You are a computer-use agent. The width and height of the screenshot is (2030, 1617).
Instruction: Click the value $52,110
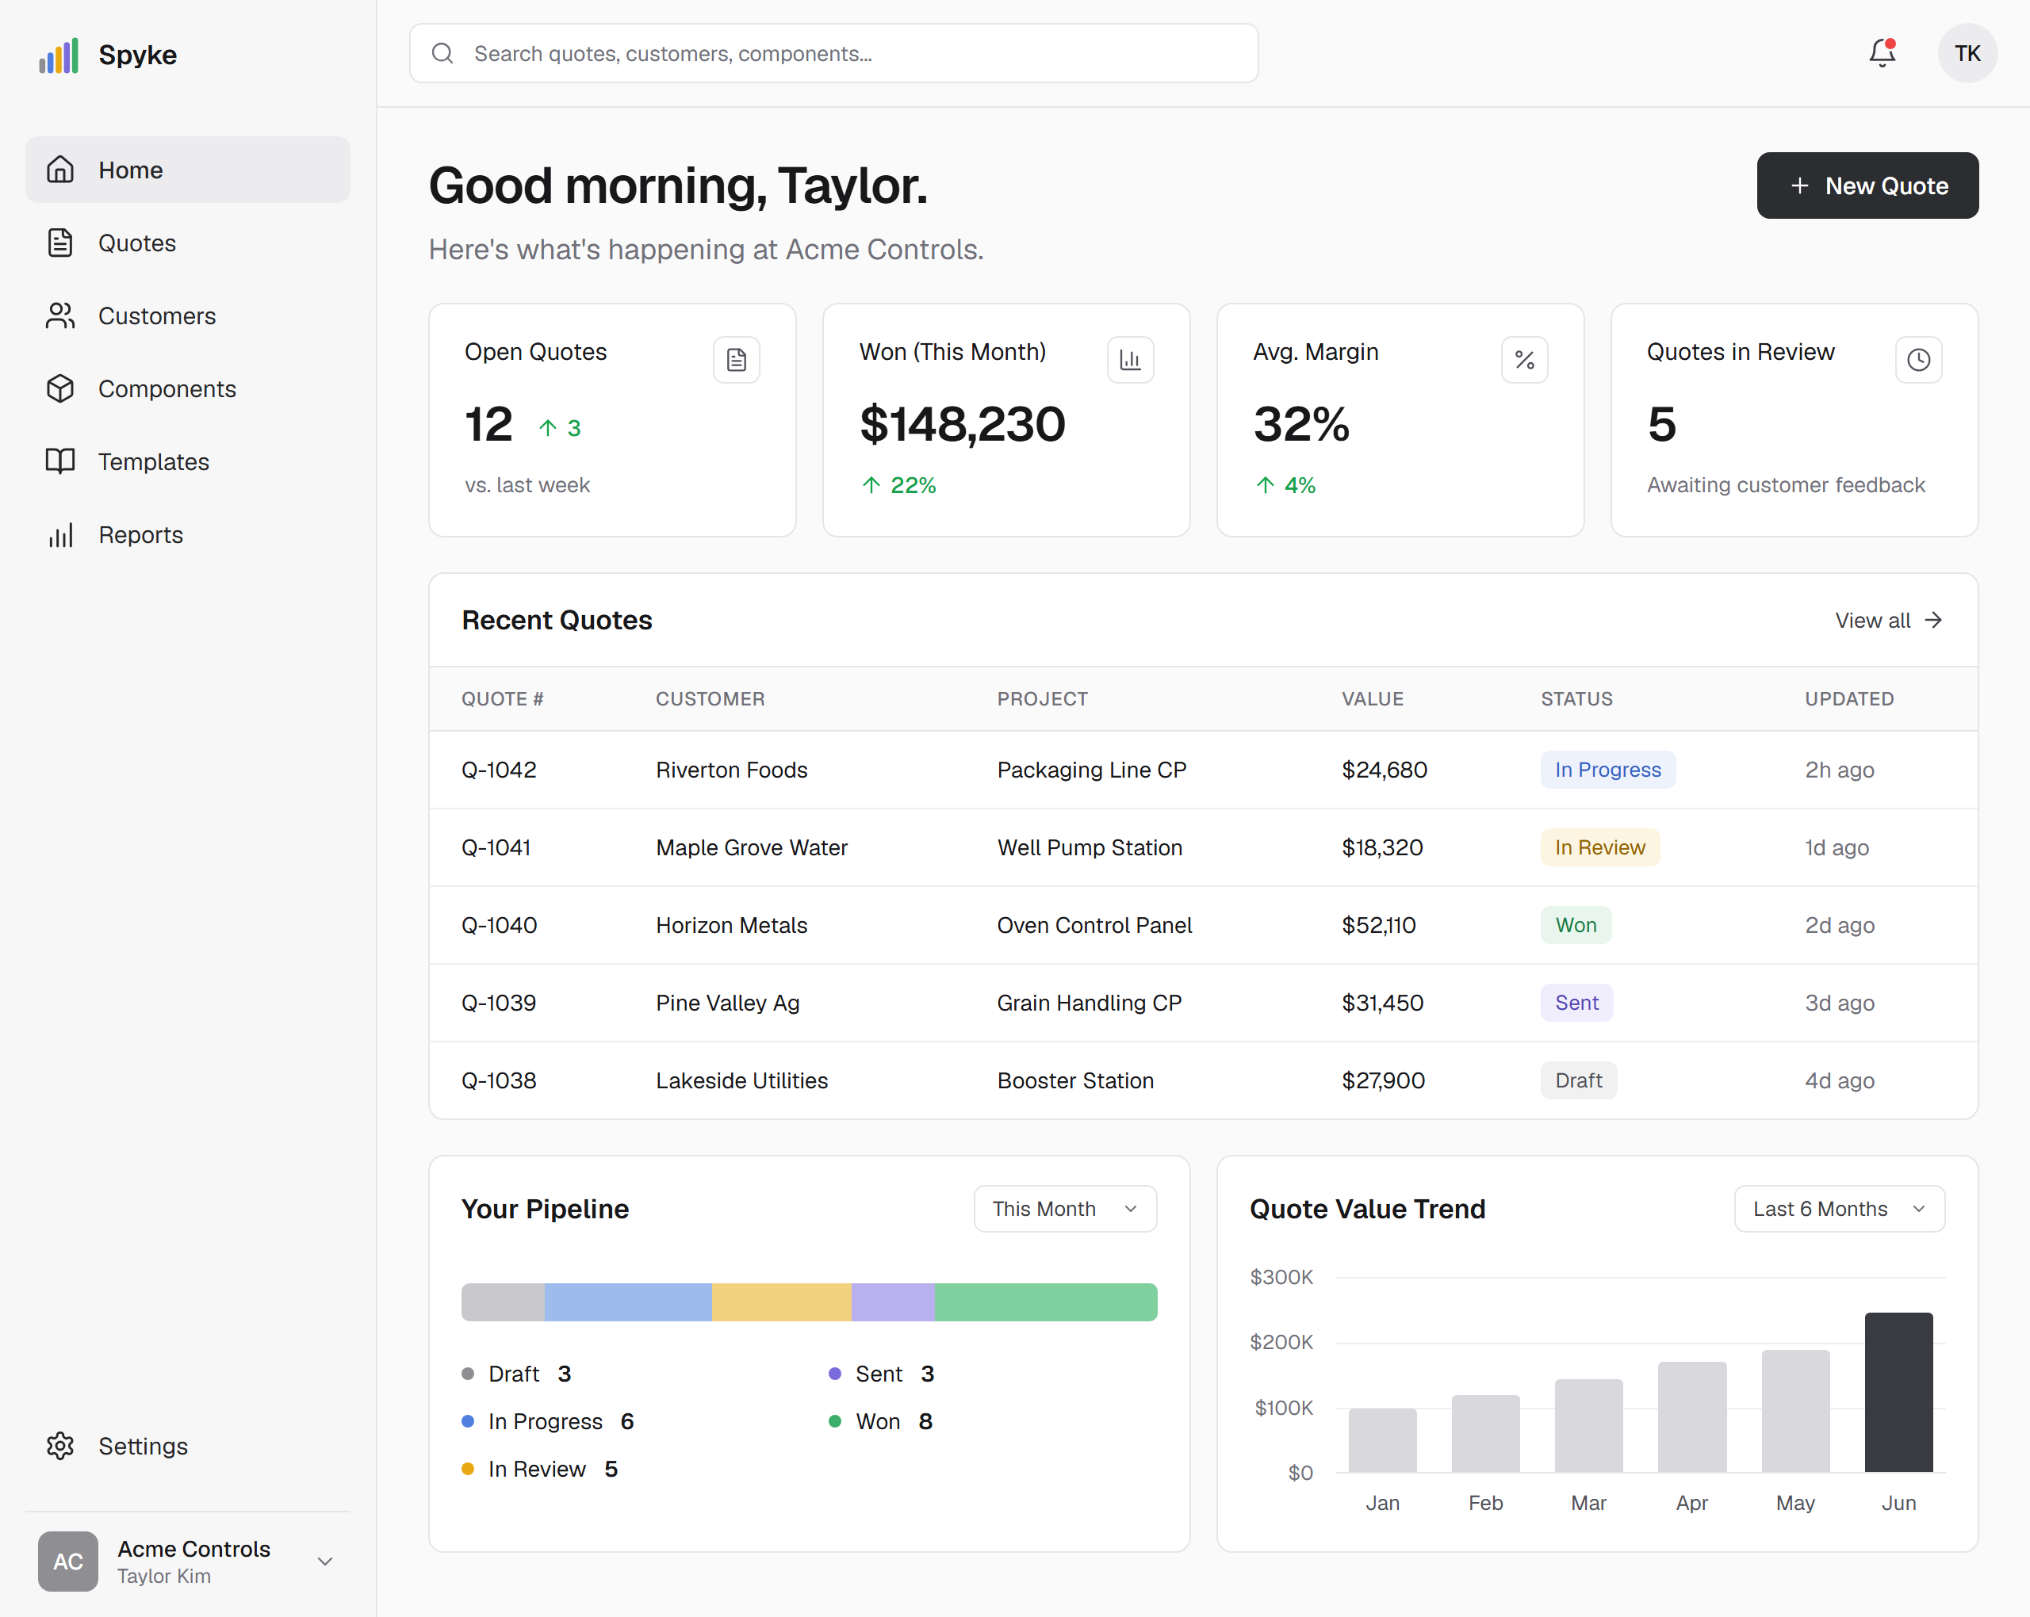tap(1378, 925)
